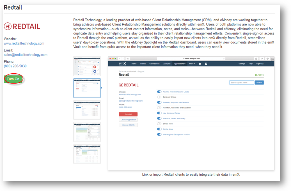Viewport: 291px width, 191px height.
Task: Click the browser tabs overview icon
Action: point(262,59)
